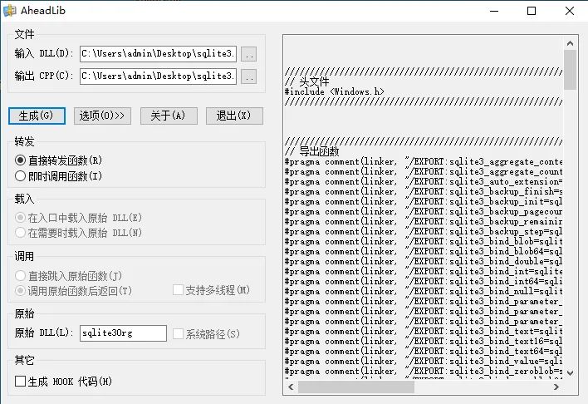The height and width of the screenshot is (404, 588).
Task: Click the sqlite3_aggregate_count pragma line
Action: coord(424,171)
